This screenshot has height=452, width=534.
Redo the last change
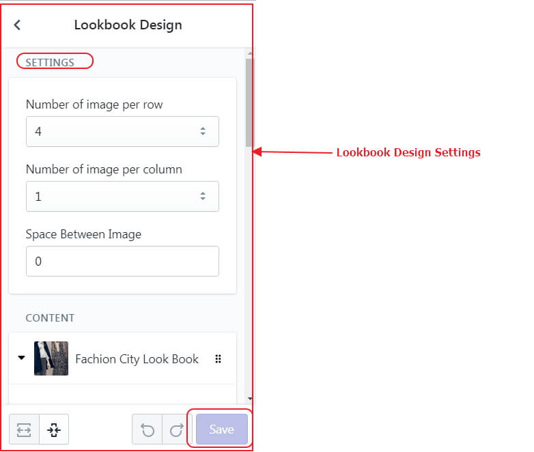pos(177,430)
